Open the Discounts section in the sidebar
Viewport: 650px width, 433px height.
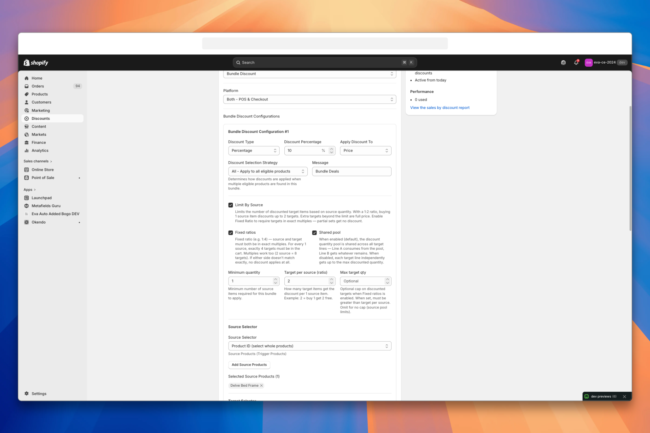41,118
